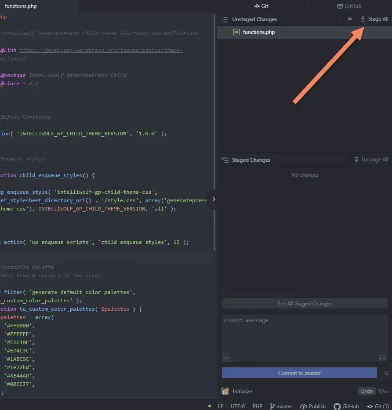
Task: Collapse the right dock with chevron handle
Action: tap(214, 199)
